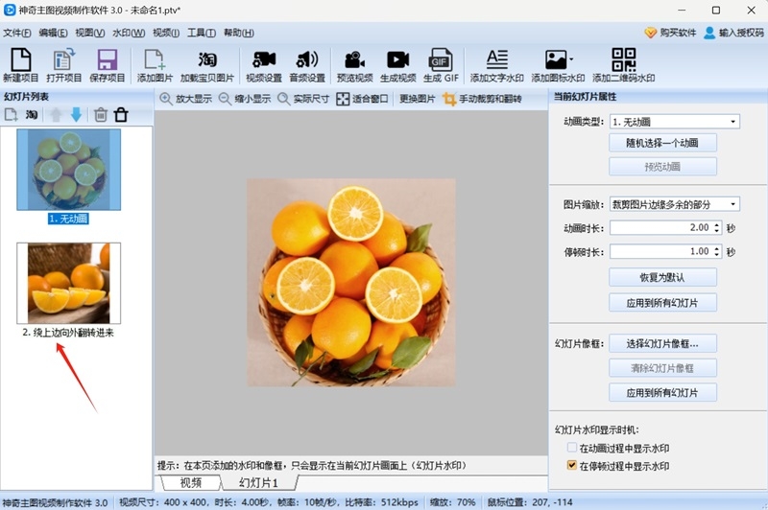Zoom out with 缩小显示

point(245,99)
